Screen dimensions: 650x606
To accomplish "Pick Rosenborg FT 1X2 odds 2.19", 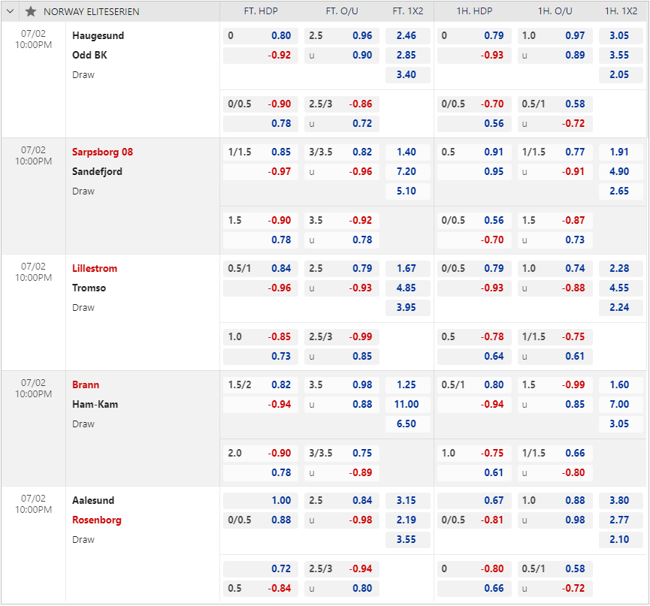I will point(407,520).
